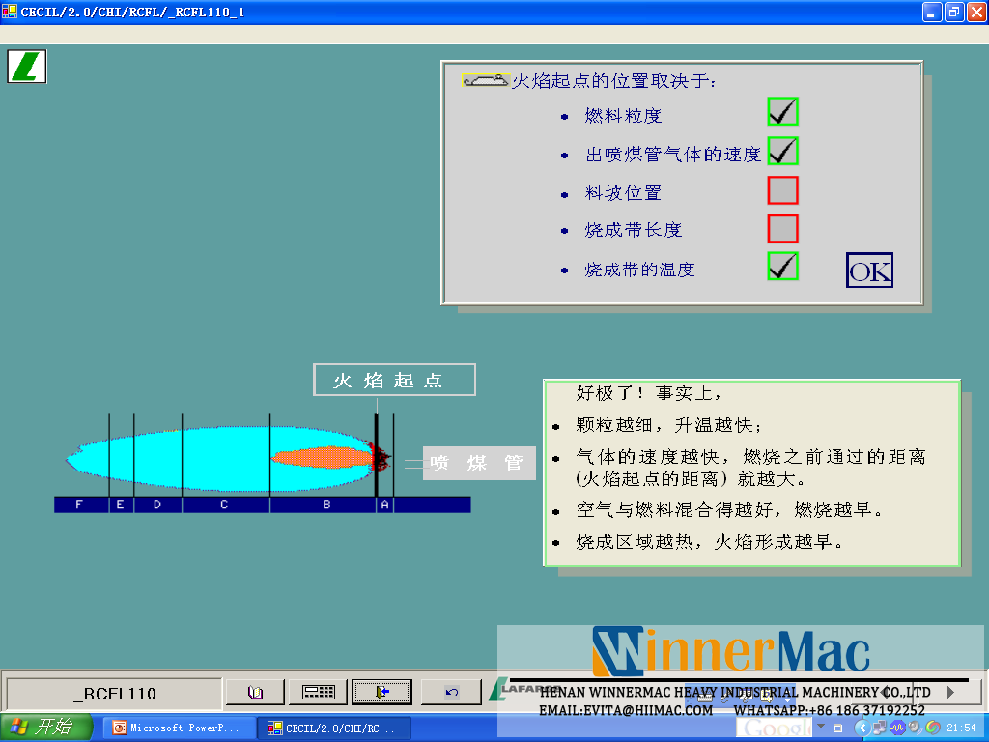Viewport: 989px width, 742px height.
Task: Click the pointing hand icon beside the question
Action: (x=485, y=81)
